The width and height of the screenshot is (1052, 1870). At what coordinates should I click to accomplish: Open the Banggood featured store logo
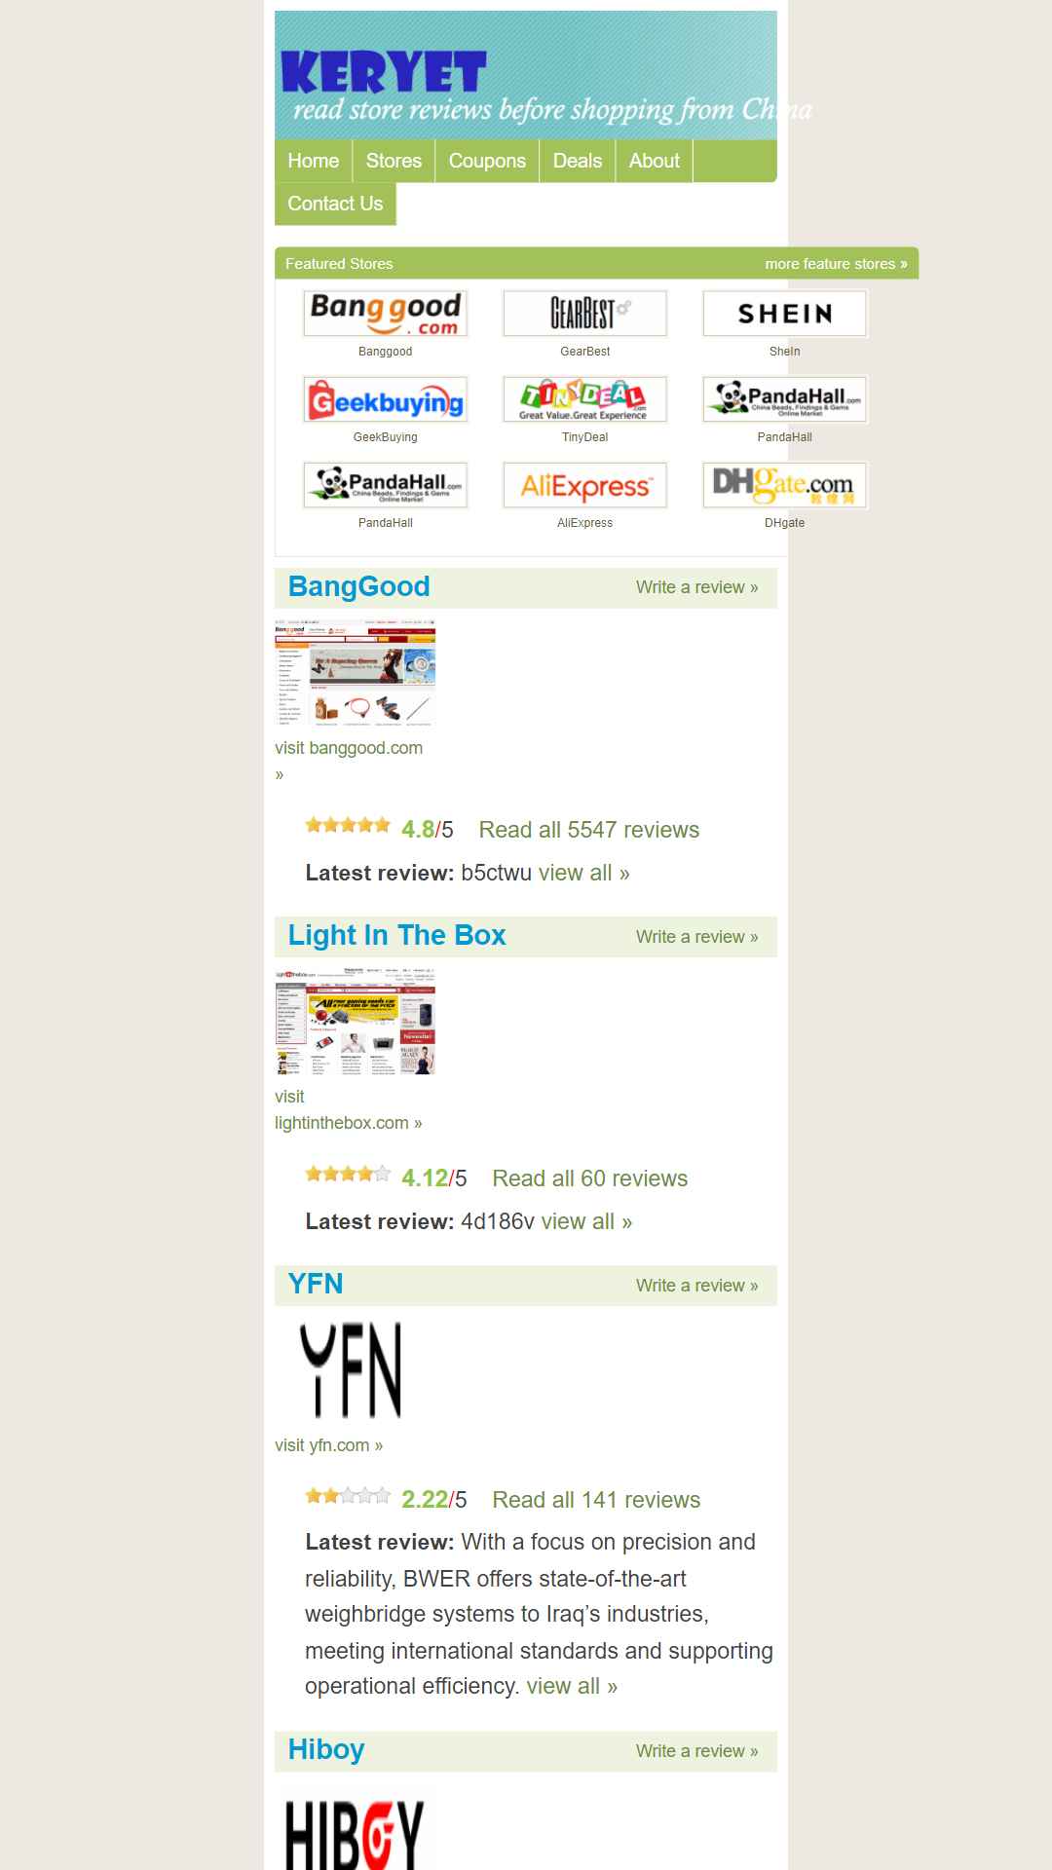[x=385, y=314]
